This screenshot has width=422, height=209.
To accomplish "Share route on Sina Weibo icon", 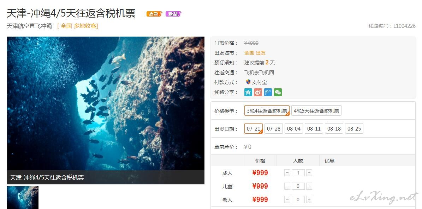I will (x=258, y=92).
